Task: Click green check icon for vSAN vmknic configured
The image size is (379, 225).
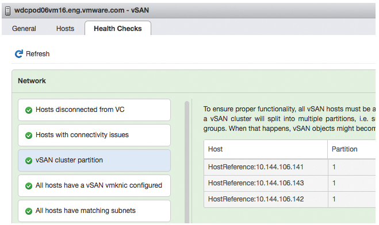Action: (29, 186)
